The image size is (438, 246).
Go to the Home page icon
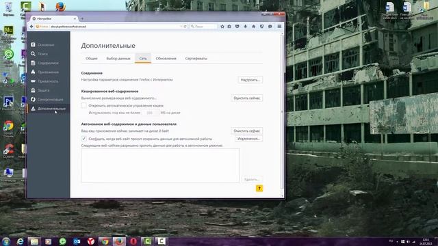254,27
